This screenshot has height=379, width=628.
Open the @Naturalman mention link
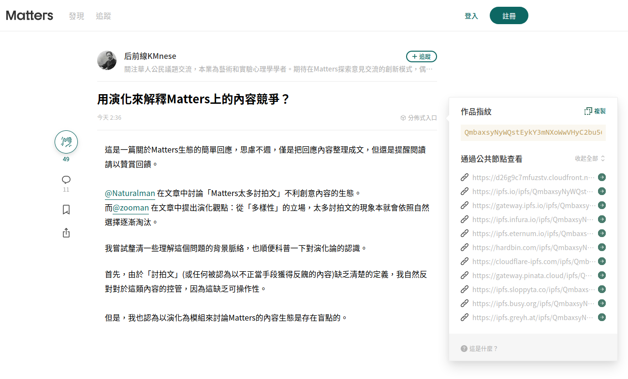pyautogui.click(x=130, y=194)
